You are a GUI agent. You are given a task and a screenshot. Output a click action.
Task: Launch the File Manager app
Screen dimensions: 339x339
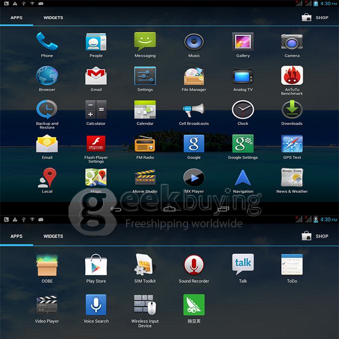point(194,76)
